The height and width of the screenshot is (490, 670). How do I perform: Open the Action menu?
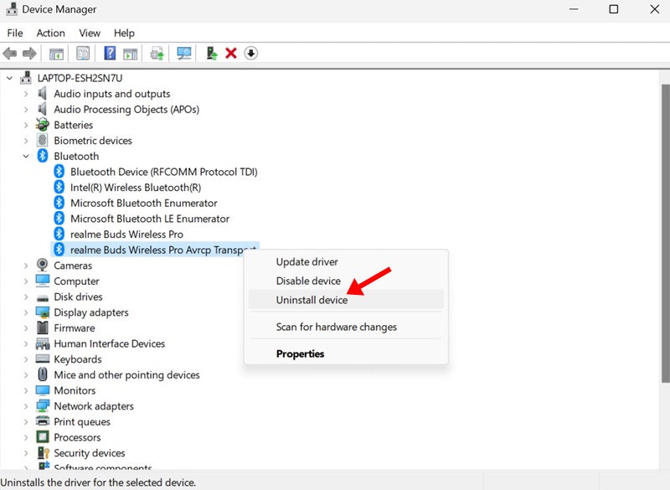(x=50, y=33)
